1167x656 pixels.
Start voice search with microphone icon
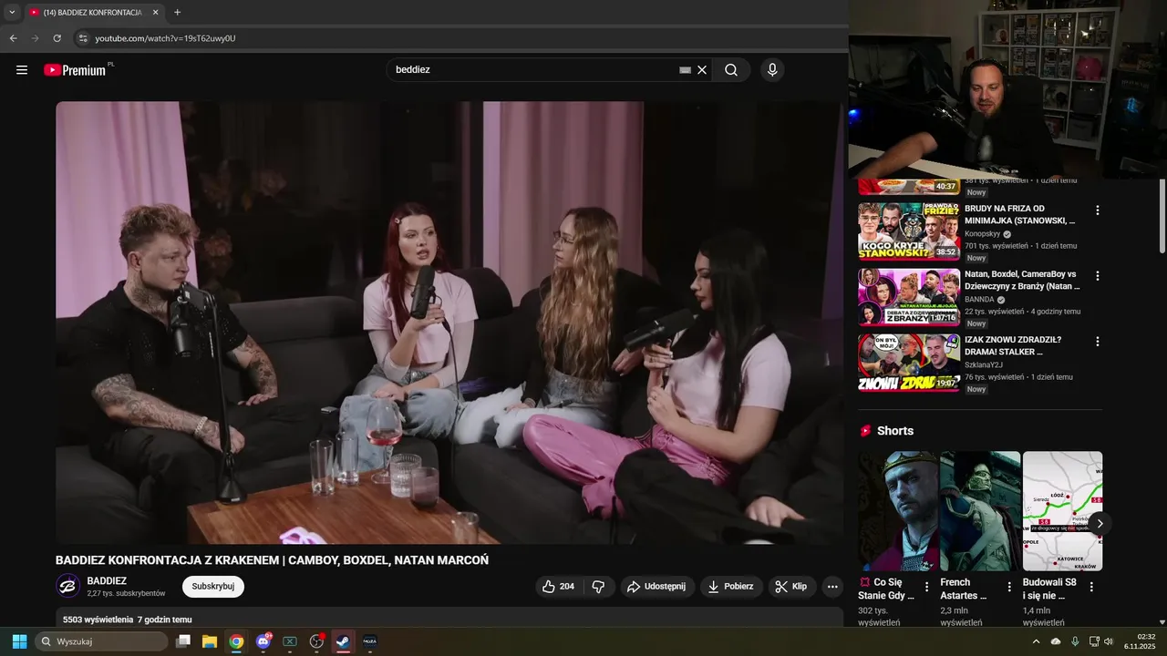click(772, 70)
